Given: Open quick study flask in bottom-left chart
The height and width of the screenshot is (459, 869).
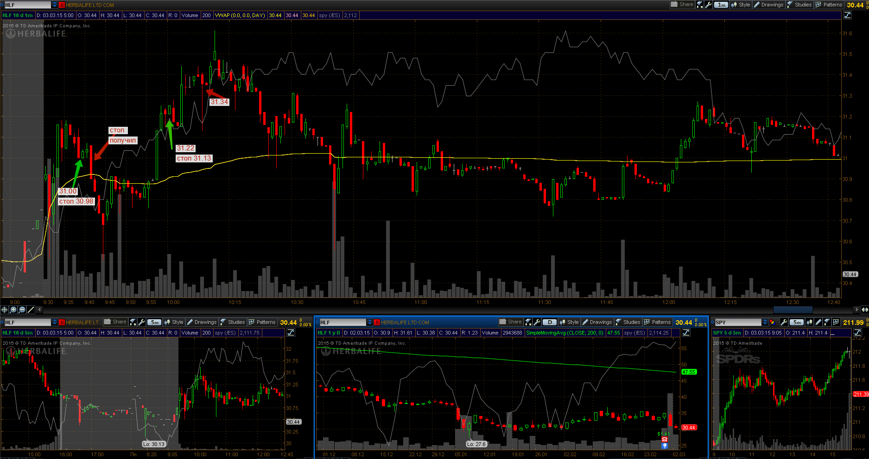Looking at the screenshot, I should 133,322.
